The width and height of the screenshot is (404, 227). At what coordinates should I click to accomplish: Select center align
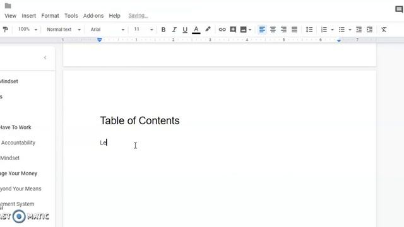(x=273, y=30)
